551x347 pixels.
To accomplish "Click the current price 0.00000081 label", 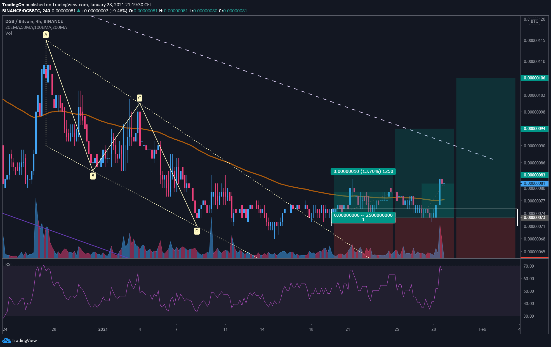I will click(534, 183).
